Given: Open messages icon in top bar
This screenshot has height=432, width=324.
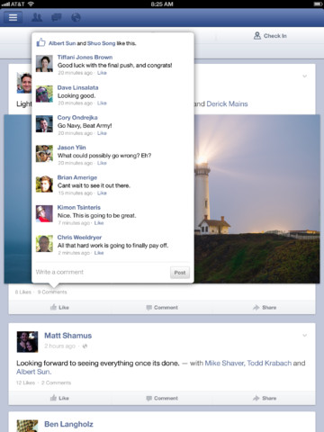Looking at the screenshot, I should pyautogui.click(x=56, y=17).
